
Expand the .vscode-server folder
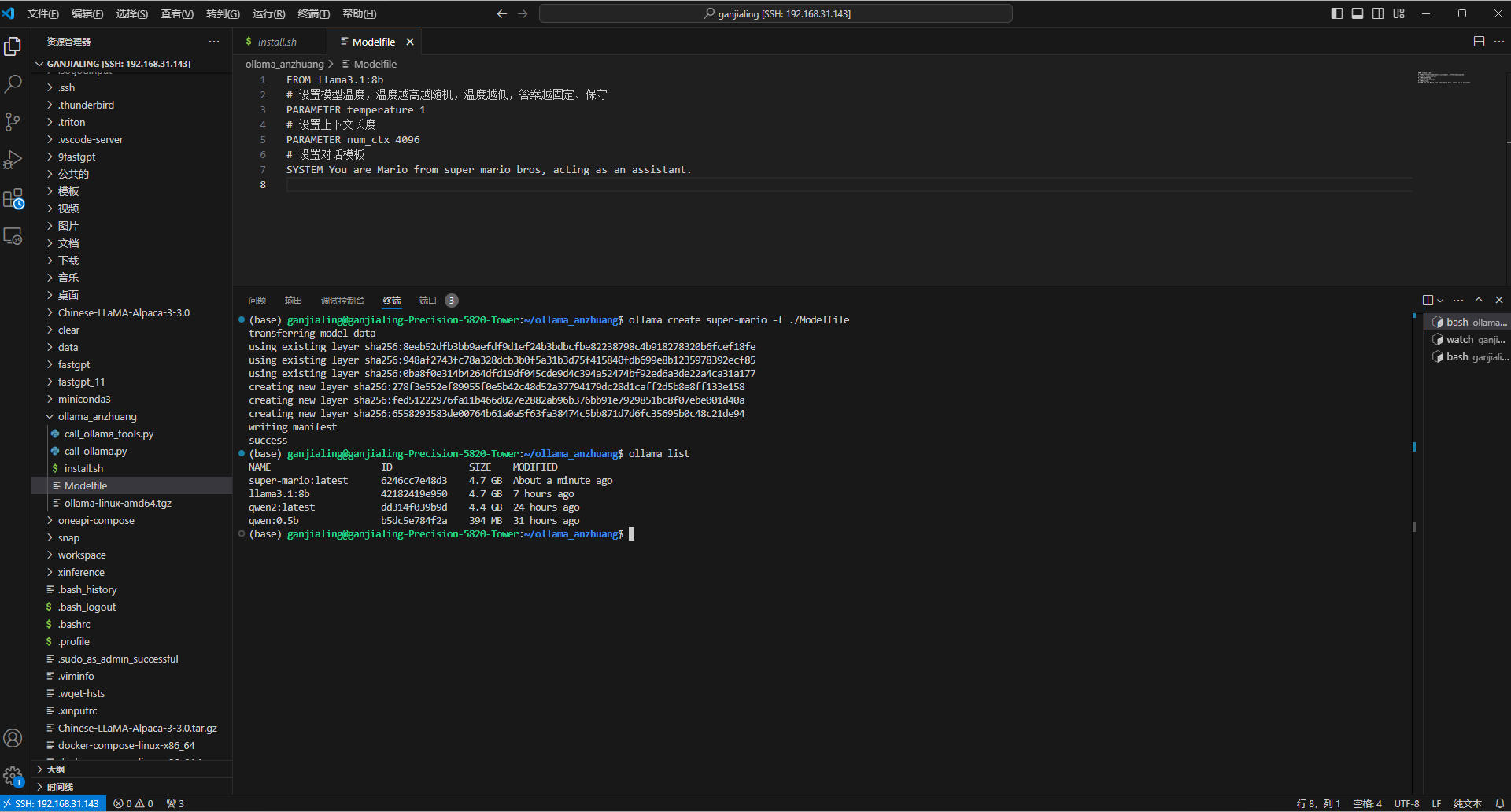(x=131, y=139)
